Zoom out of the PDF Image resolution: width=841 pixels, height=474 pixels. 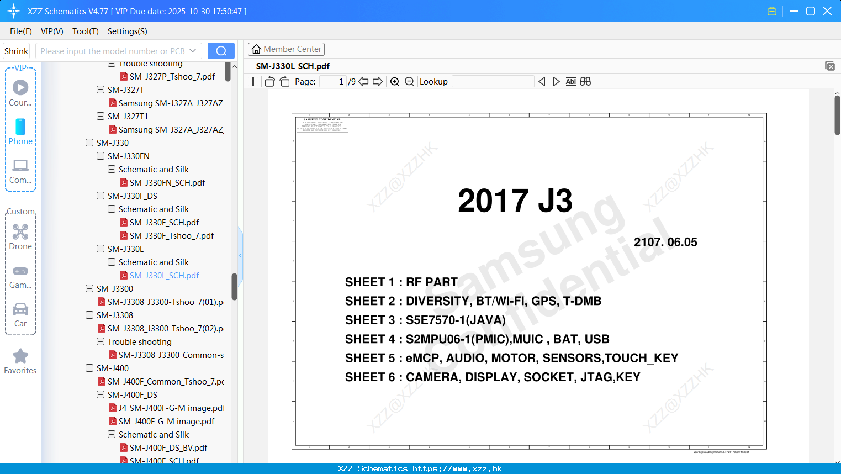pos(409,81)
